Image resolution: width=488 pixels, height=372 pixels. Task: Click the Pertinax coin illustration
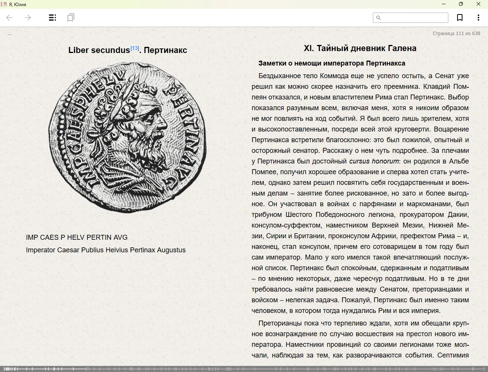pos(128,136)
